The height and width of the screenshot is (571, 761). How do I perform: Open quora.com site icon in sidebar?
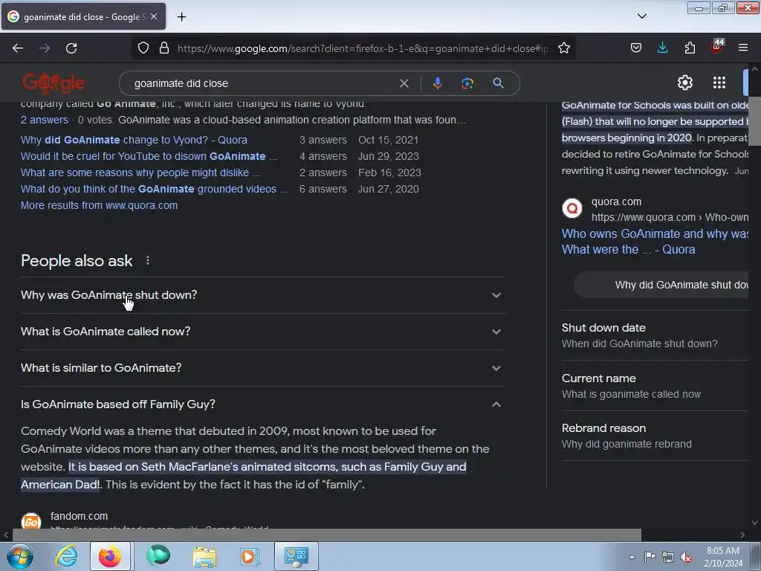pos(572,208)
